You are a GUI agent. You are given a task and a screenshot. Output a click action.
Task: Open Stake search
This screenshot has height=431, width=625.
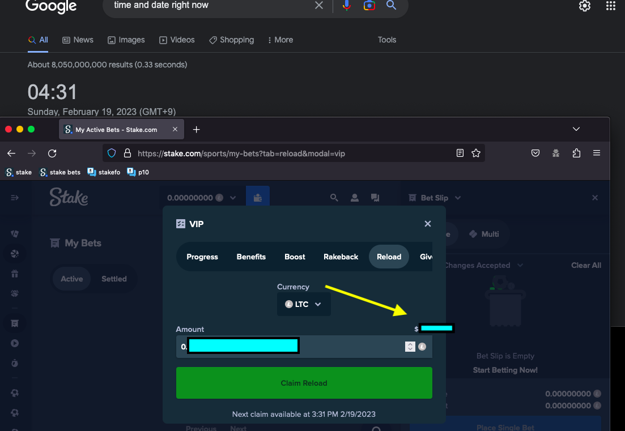coord(334,198)
